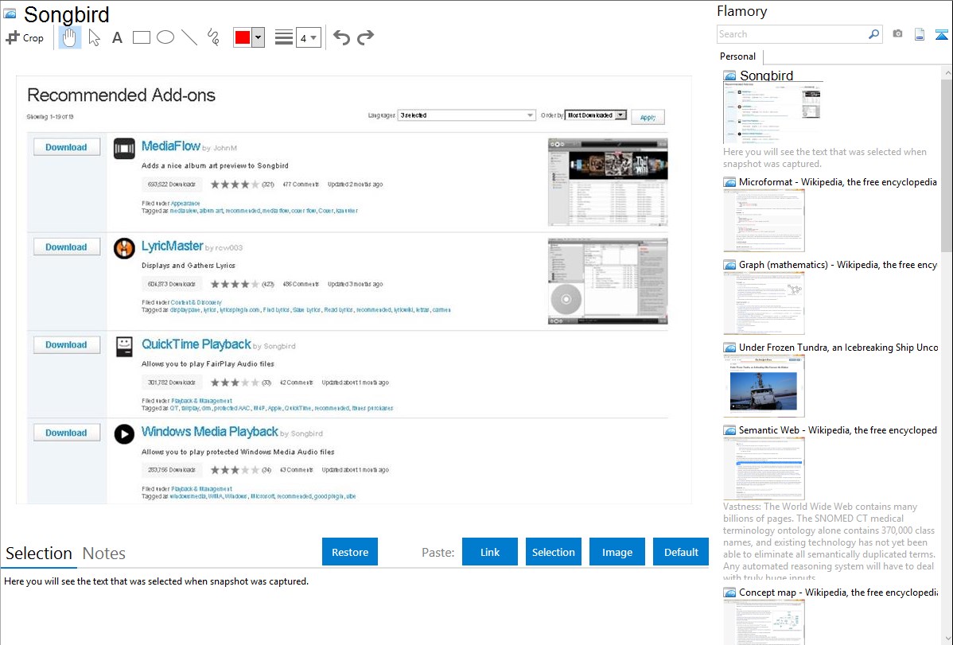Click the Concept map entry icon
The image size is (953, 645).
[x=729, y=593]
